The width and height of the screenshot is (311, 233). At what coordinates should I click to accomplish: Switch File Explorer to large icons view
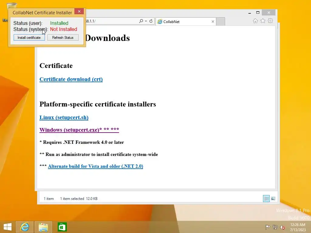click(x=273, y=198)
